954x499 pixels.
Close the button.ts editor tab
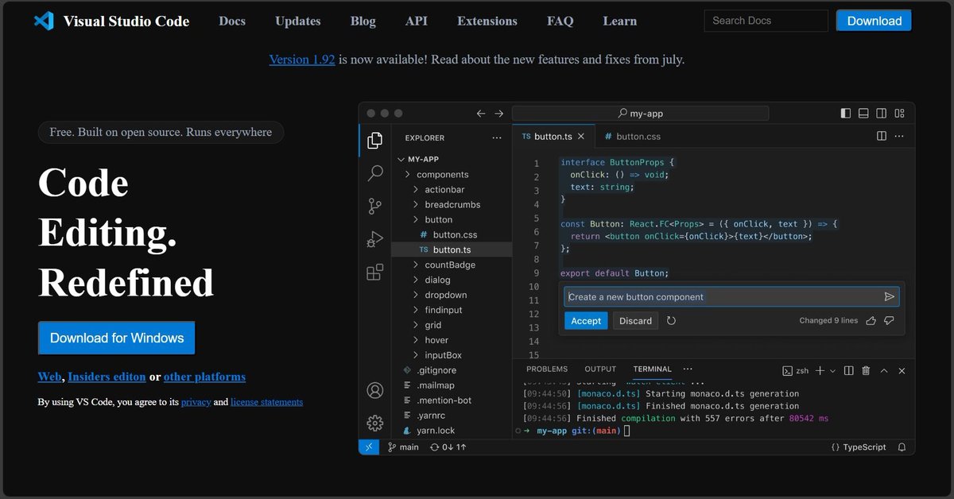pos(582,137)
